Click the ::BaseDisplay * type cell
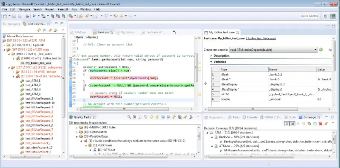The width and height of the screenshot is (340, 168). 244,89
